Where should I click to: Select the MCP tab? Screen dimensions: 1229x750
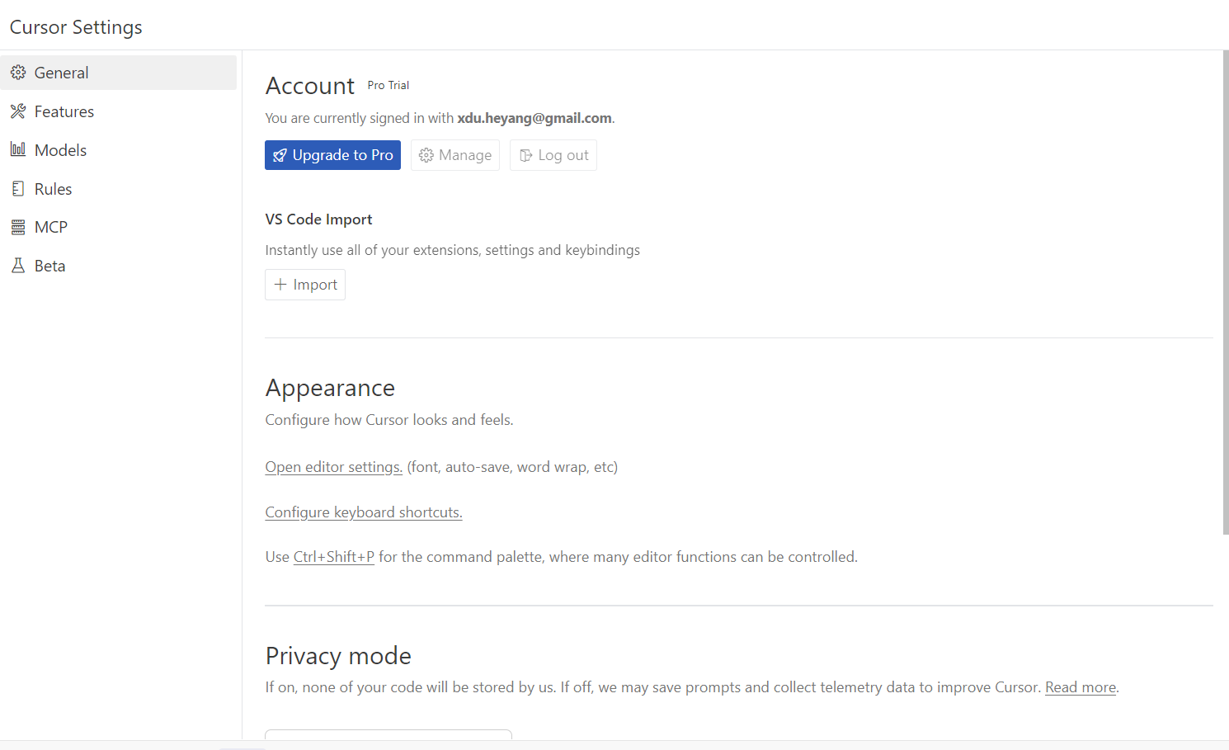pos(119,227)
